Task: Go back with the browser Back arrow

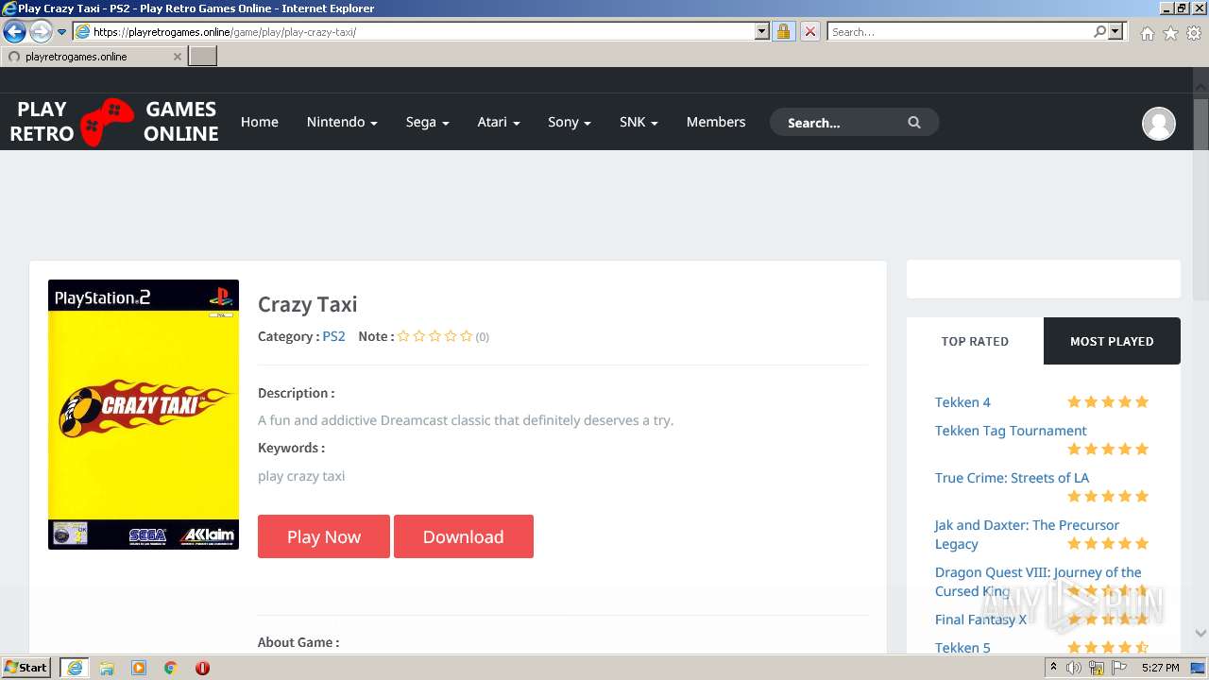Action: tap(14, 32)
